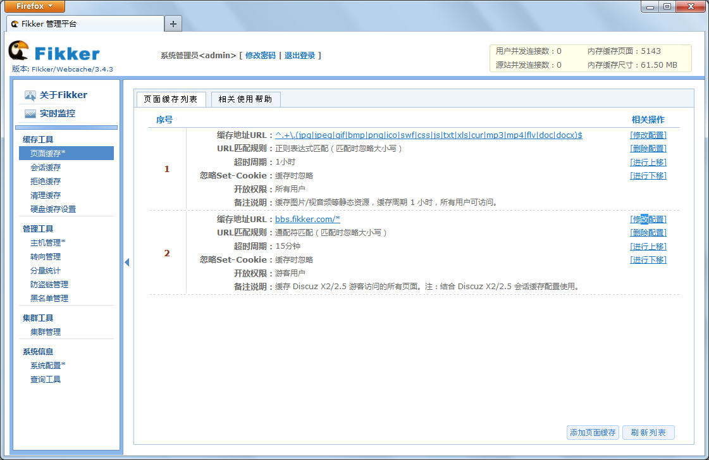The width and height of the screenshot is (709, 460).
Task: Go to 会话缓存 in the sidebar
Action: coord(46,167)
